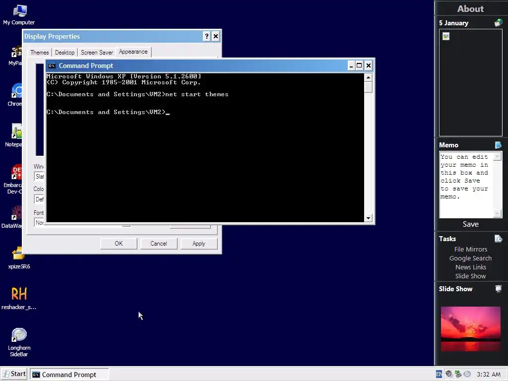
Task: Click the Slide Show panel icon
Action: [498, 289]
